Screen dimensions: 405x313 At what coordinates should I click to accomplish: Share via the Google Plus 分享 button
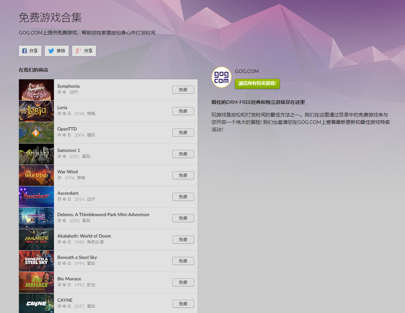pos(84,51)
